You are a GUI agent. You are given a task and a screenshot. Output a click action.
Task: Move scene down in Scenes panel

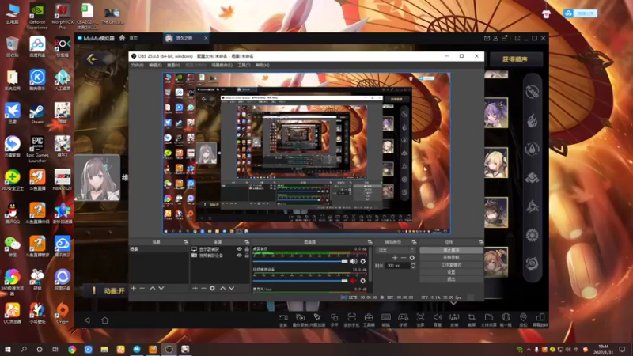point(161,288)
